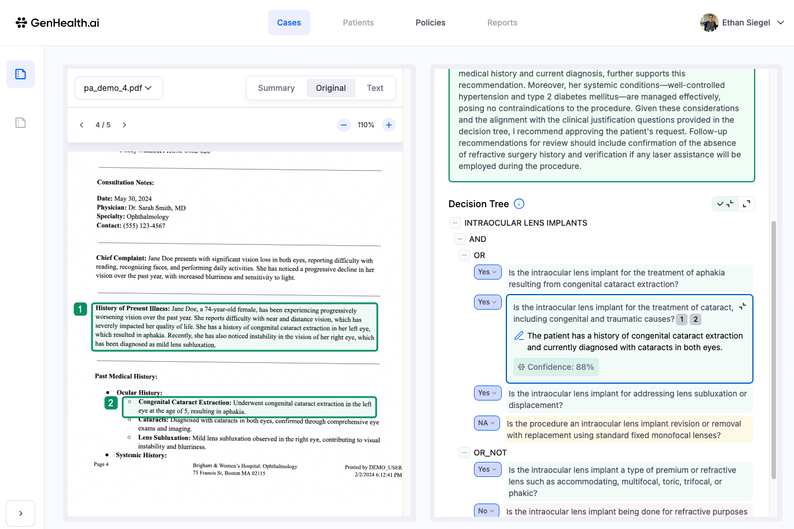Change NA answer for revision question

point(487,423)
